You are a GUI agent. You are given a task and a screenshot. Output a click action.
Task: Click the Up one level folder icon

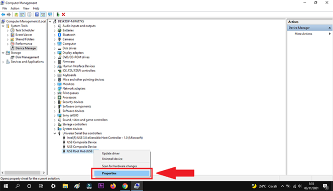[16, 14]
